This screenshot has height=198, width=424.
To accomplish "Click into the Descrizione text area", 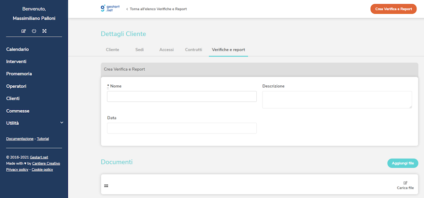I will pyautogui.click(x=337, y=99).
